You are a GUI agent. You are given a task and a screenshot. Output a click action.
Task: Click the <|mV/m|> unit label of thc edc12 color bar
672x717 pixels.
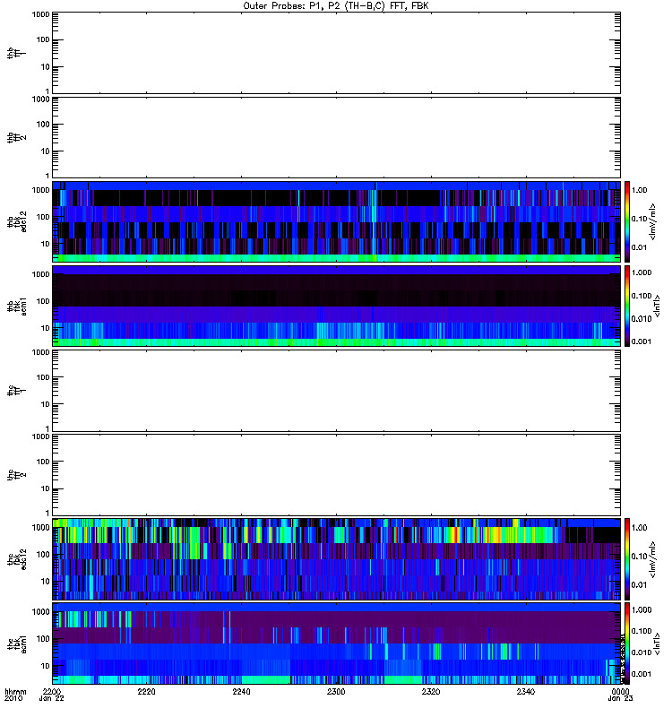tap(653, 559)
